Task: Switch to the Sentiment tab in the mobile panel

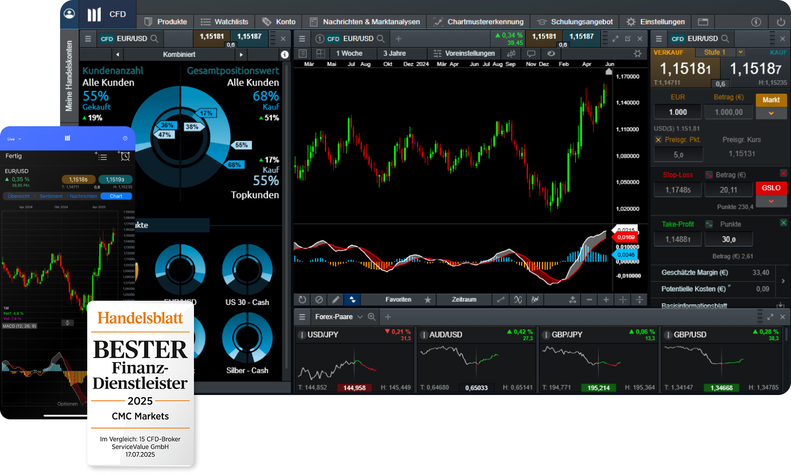Action: point(51,196)
